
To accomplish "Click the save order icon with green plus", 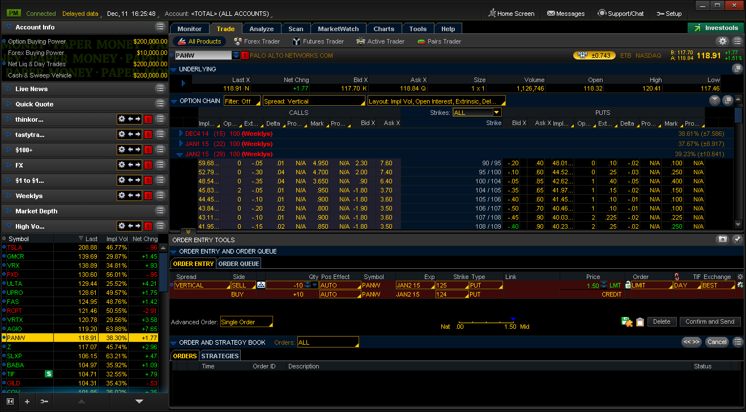I will pyautogui.click(x=627, y=321).
